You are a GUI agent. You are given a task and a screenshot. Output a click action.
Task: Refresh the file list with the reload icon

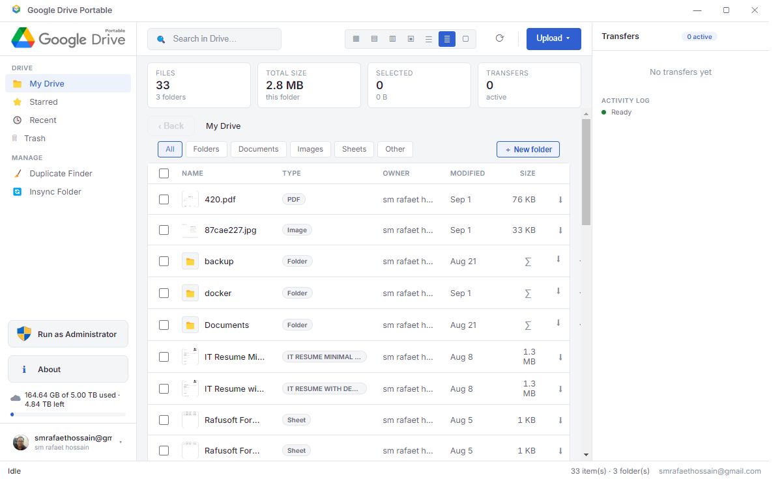coord(500,38)
